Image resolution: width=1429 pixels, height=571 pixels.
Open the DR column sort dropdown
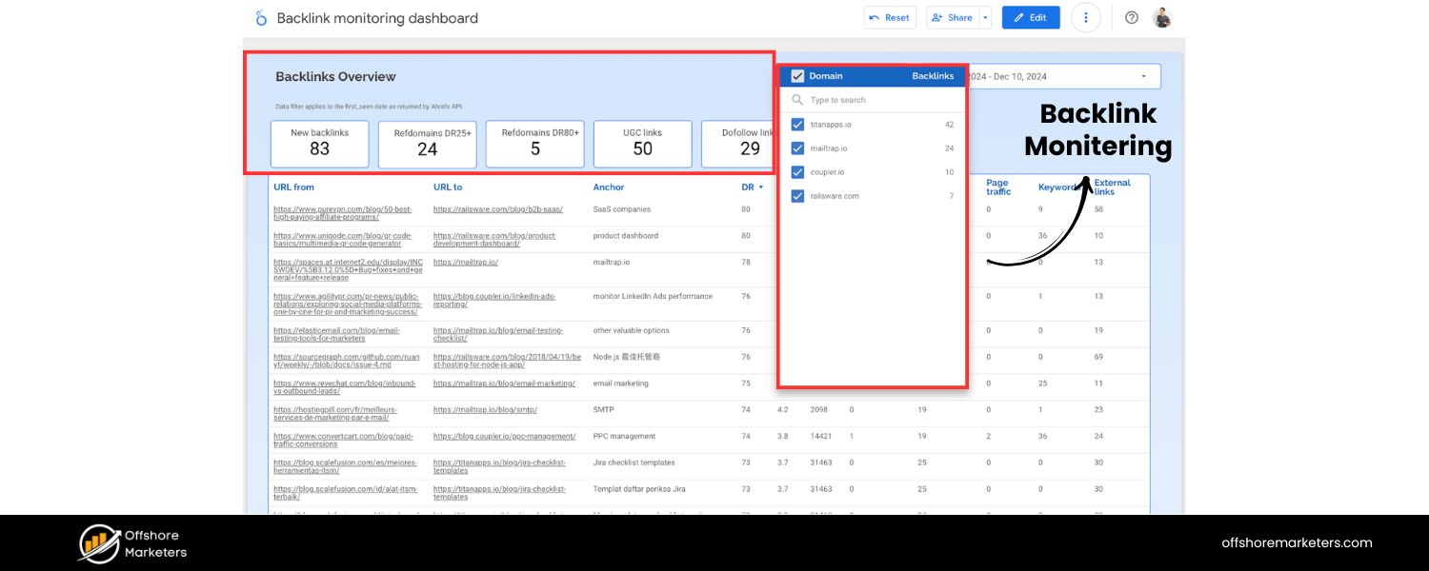click(760, 187)
